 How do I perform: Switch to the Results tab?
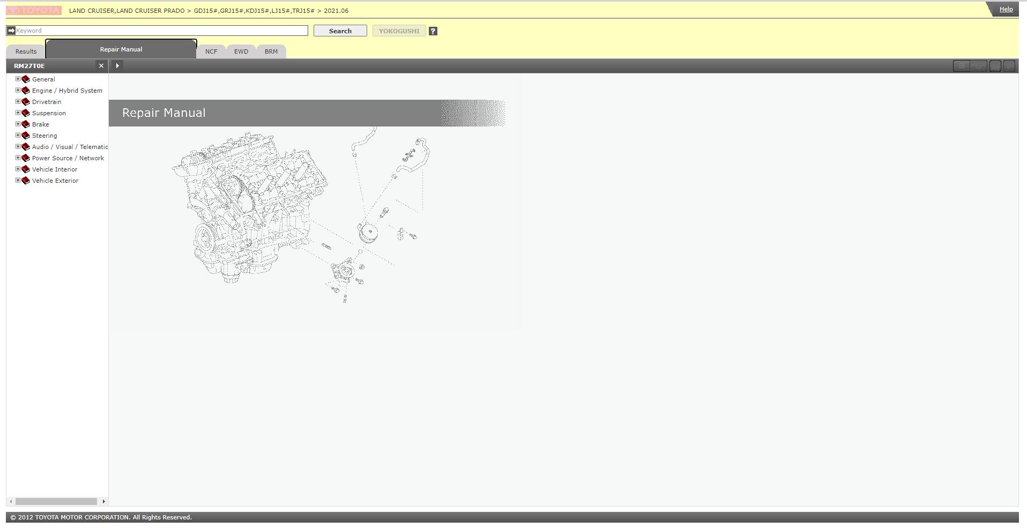coord(26,51)
